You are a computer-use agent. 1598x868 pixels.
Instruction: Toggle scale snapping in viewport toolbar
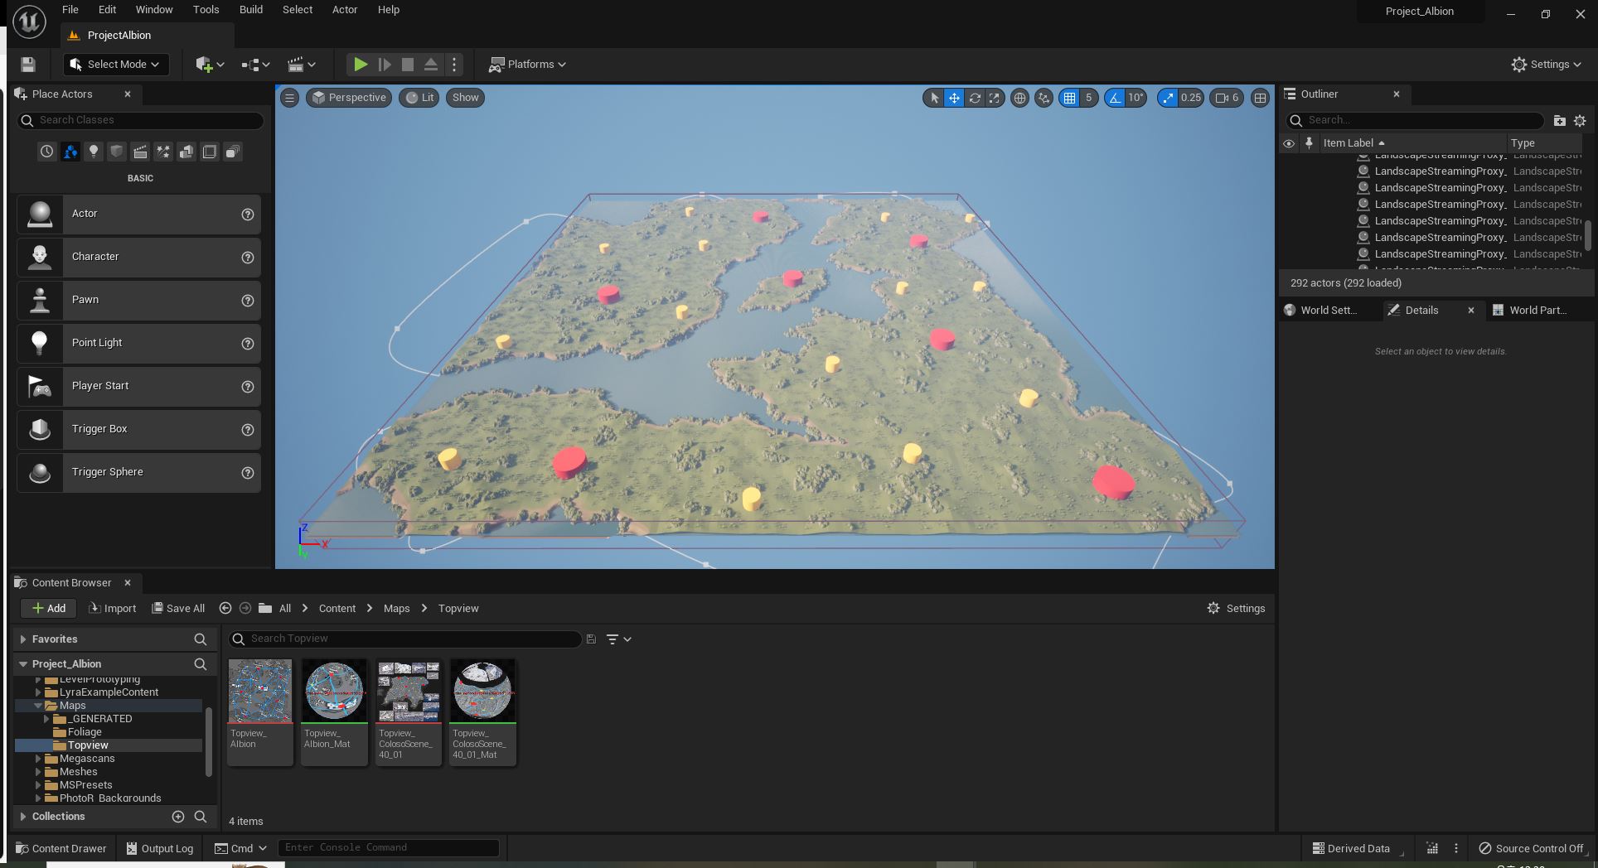pyautogui.click(x=1168, y=98)
